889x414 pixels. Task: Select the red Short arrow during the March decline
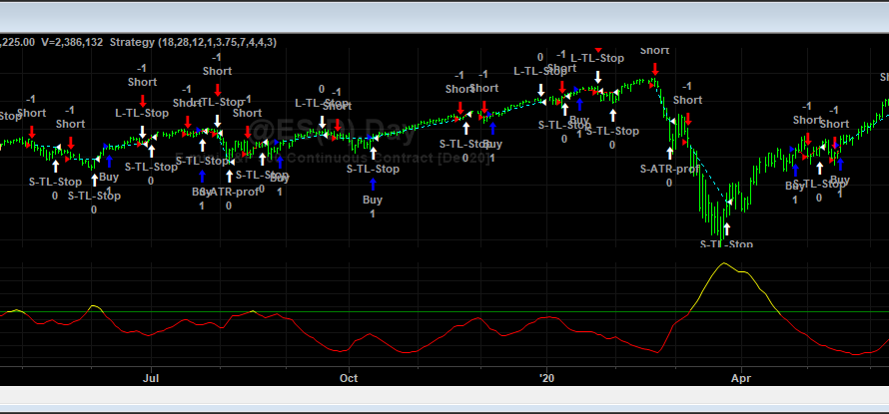click(x=687, y=118)
